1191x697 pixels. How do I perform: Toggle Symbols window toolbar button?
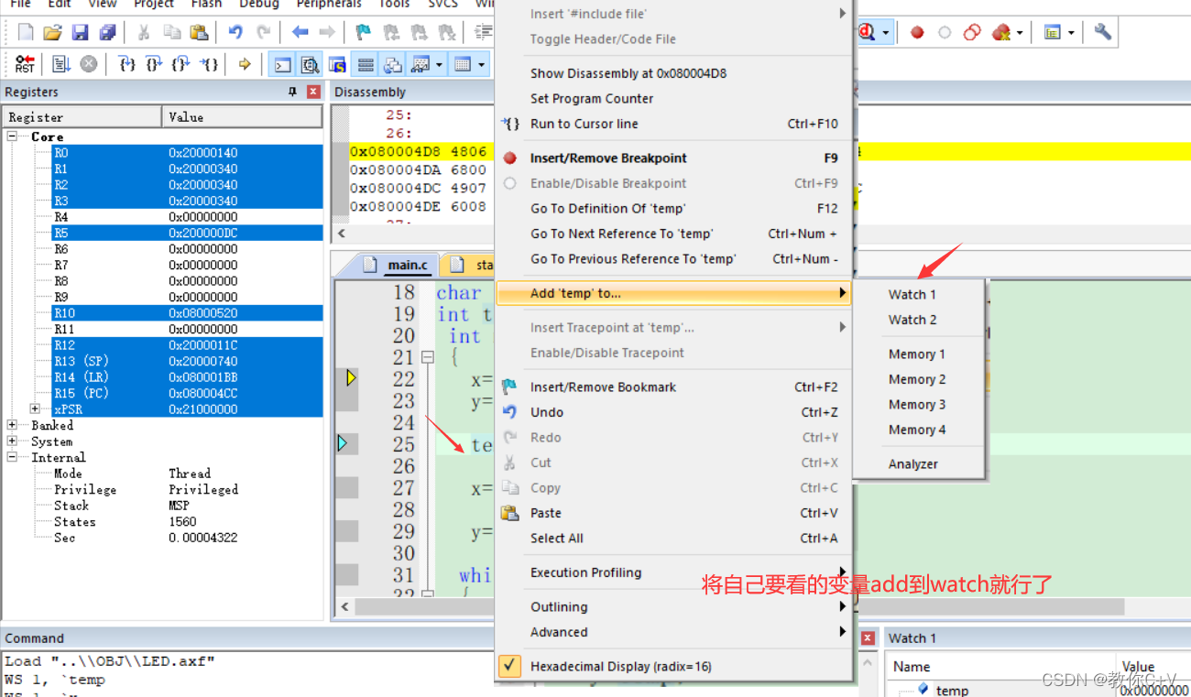point(338,65)
